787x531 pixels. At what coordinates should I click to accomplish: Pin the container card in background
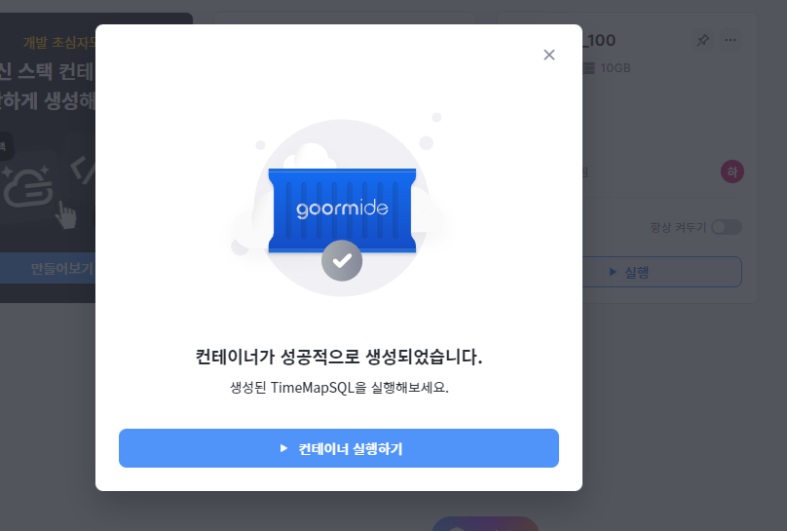coord(702,40)
